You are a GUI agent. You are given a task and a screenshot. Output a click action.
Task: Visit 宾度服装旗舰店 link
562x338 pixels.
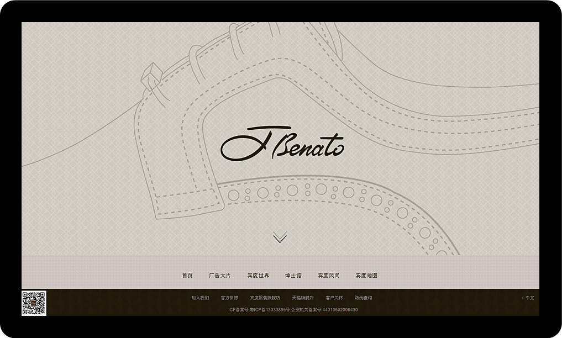(x=265, y=298)
